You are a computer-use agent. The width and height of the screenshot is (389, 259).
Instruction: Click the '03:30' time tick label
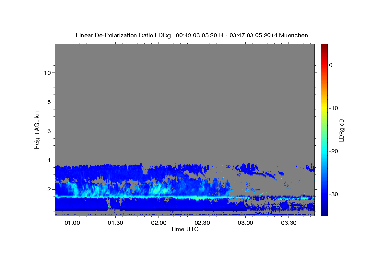[x=289, y=223]
